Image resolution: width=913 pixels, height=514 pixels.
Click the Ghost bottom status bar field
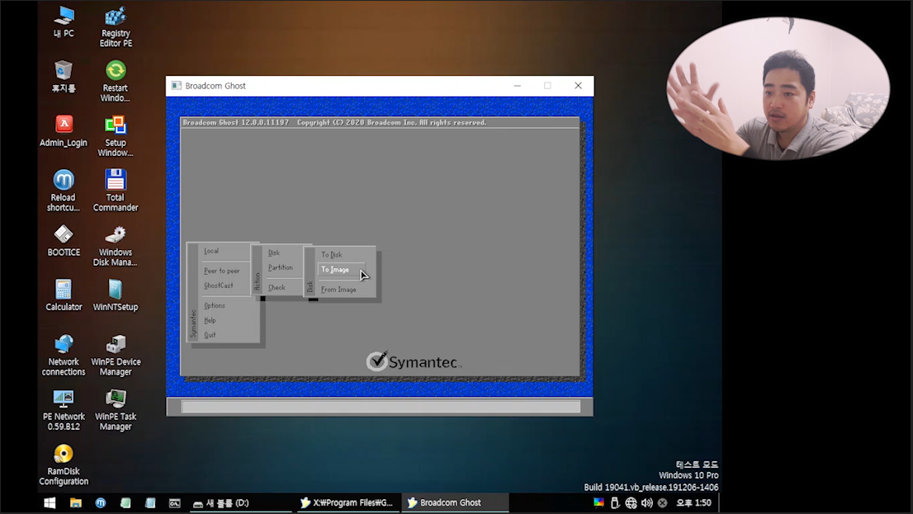click(x=381, y=406)
